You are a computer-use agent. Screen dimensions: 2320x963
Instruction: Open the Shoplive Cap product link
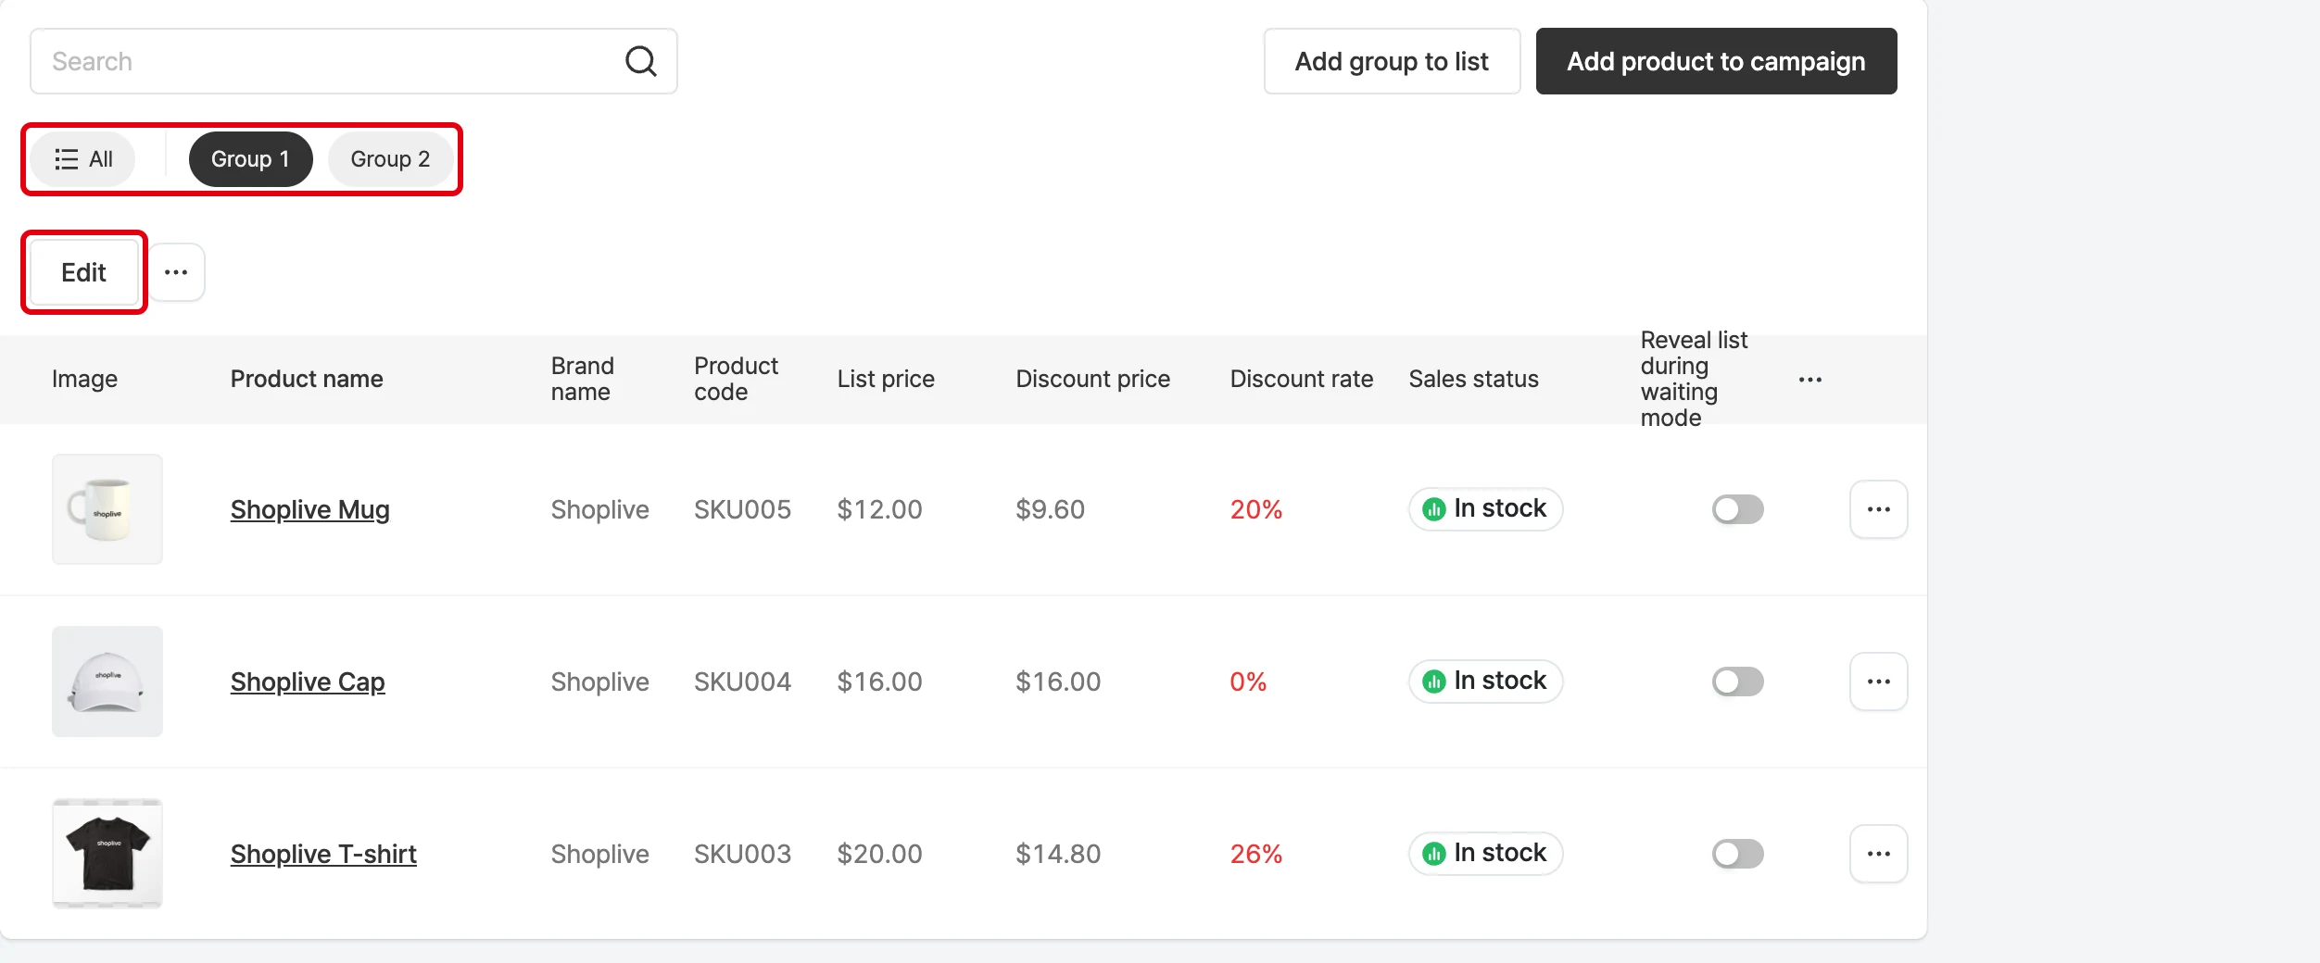308,682
